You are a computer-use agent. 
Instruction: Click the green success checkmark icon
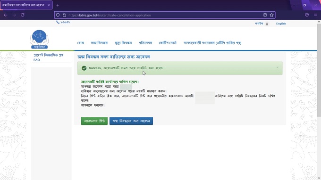coord(84,68)
